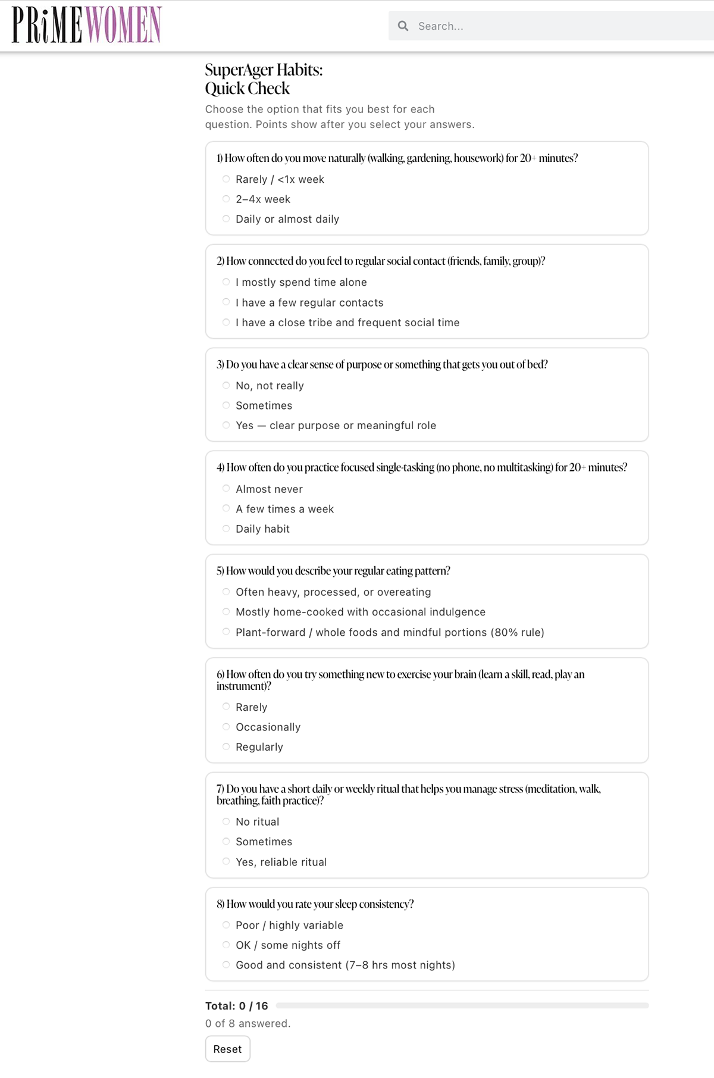Select "Mostly home-cooked with occasional indulgence"
Image resolution: width=714 pixels, height=1078 pixels.
[226, 612]
